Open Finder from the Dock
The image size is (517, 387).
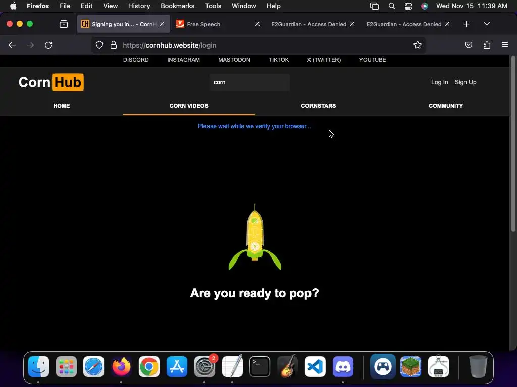[38, 367]
